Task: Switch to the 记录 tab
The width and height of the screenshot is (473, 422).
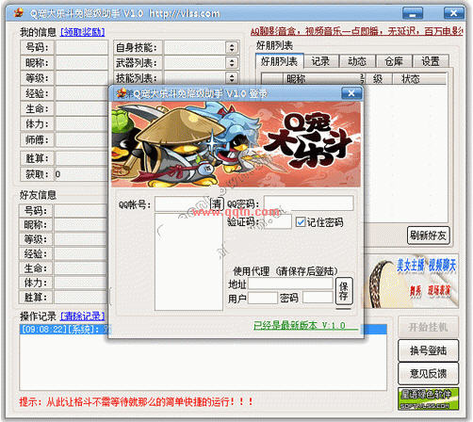Action: pos(320,61)
